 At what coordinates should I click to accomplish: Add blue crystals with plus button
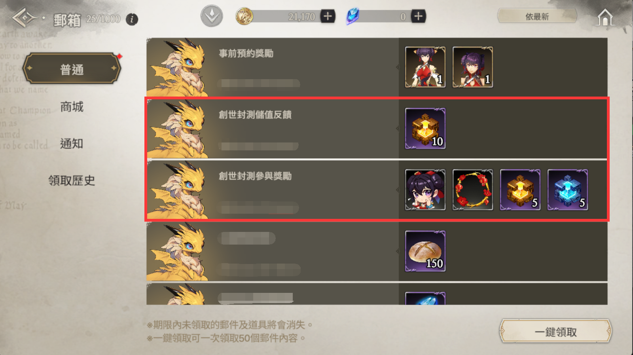(418, 16)
